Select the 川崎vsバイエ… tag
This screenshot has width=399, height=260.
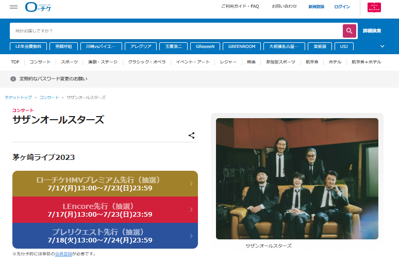tap(101, 46)
